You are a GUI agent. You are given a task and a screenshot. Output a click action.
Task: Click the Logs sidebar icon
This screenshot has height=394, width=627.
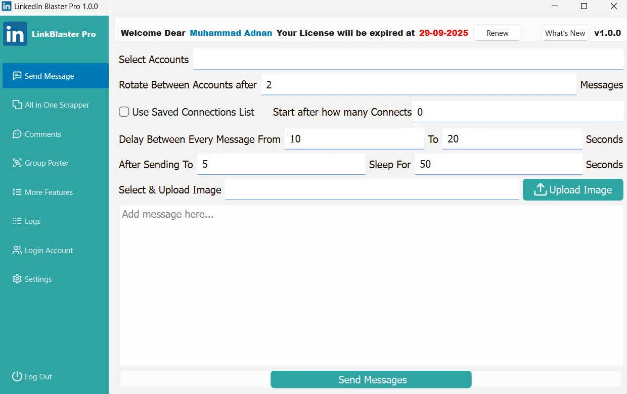click(x=17, y=221)
